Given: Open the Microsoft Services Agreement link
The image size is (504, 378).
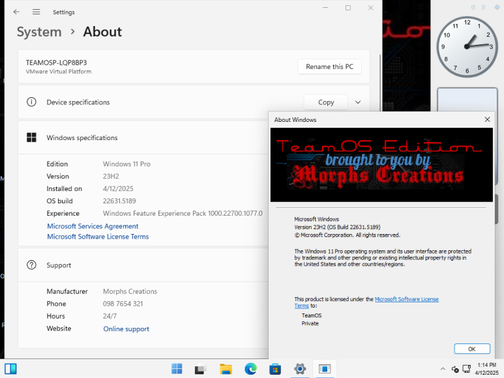Looking at the screenshot, I should coord(93,226).
